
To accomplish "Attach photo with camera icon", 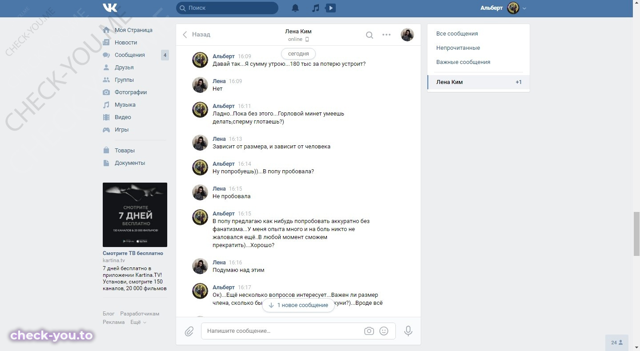I will (x=369, y=331).
